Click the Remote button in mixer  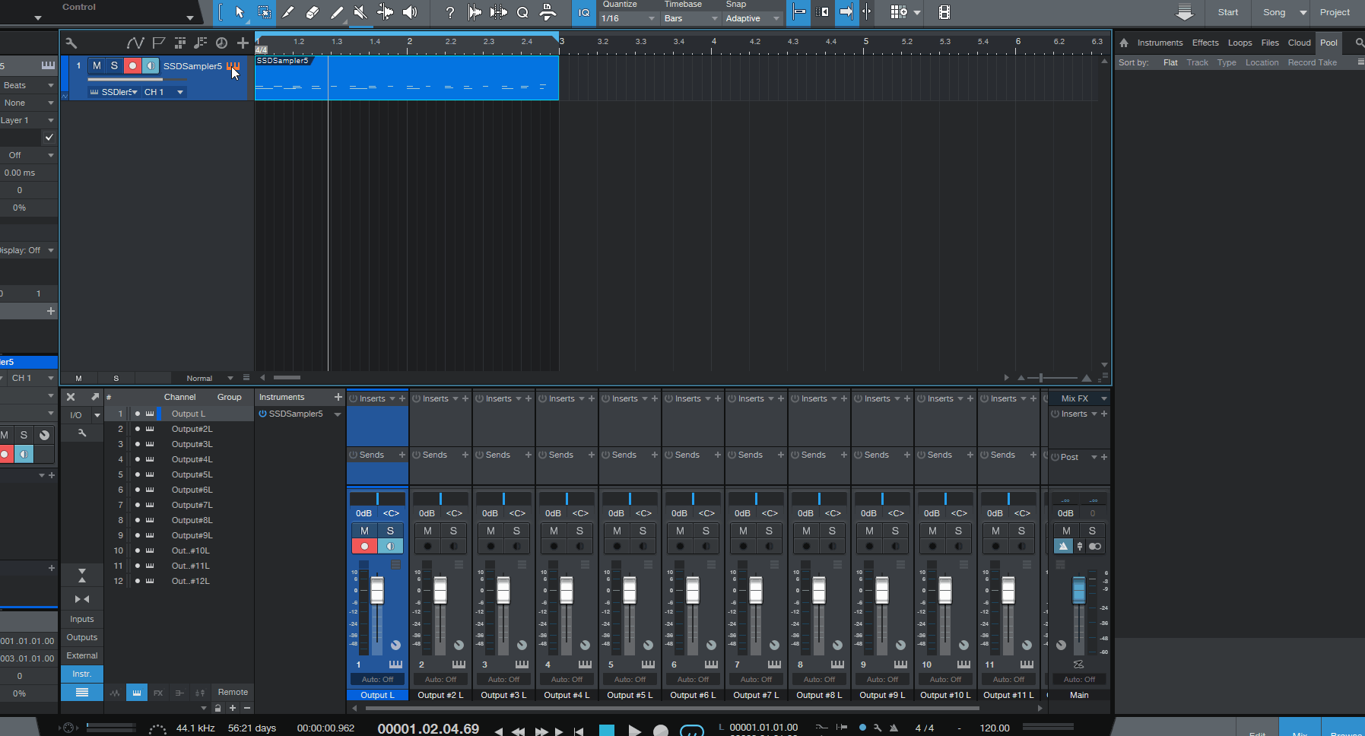click(x=233, y=692)
